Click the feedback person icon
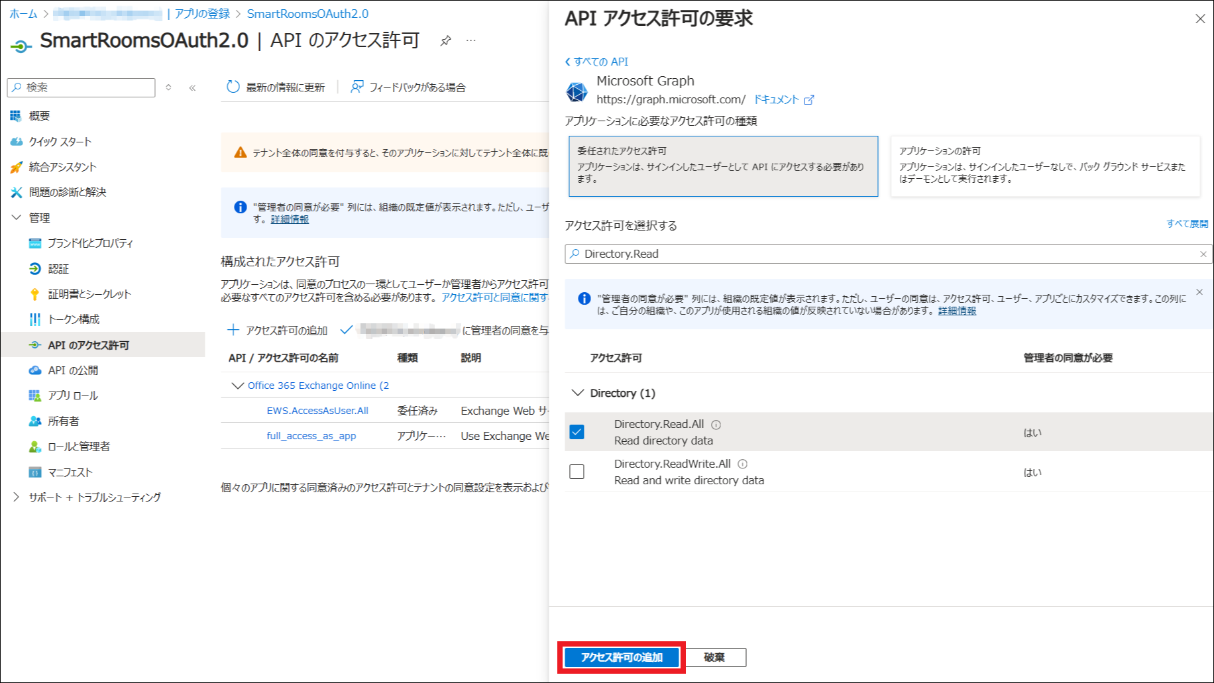The image size is (1214, 683). 357,87
